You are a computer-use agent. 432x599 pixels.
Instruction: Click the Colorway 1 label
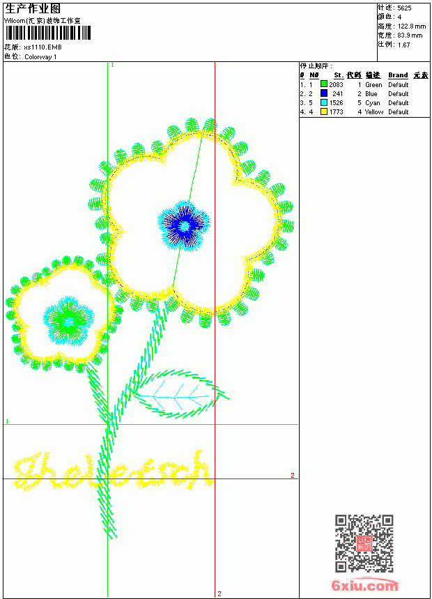[40, 57]
